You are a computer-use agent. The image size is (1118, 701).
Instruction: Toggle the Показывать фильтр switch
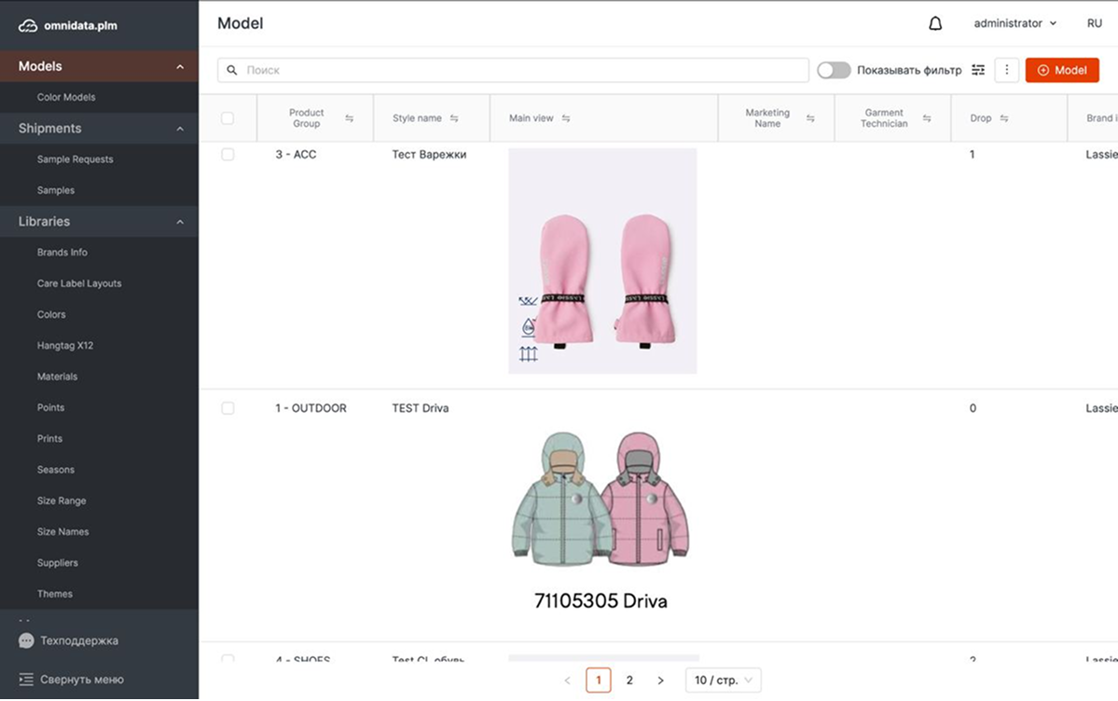pyautogui.click(x=834, y=70)
